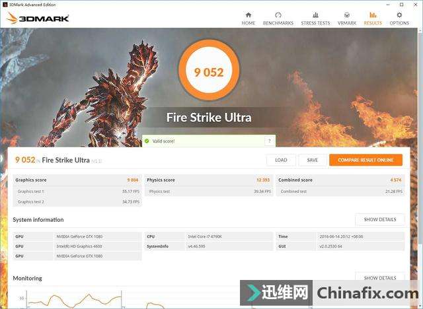The image size is (423, 309).
Task: Click the 3DMark title bar app icon
Action: pos(5,5)
